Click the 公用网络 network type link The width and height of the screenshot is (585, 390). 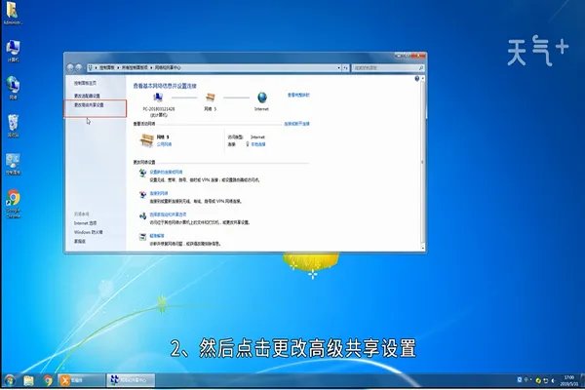164,144
